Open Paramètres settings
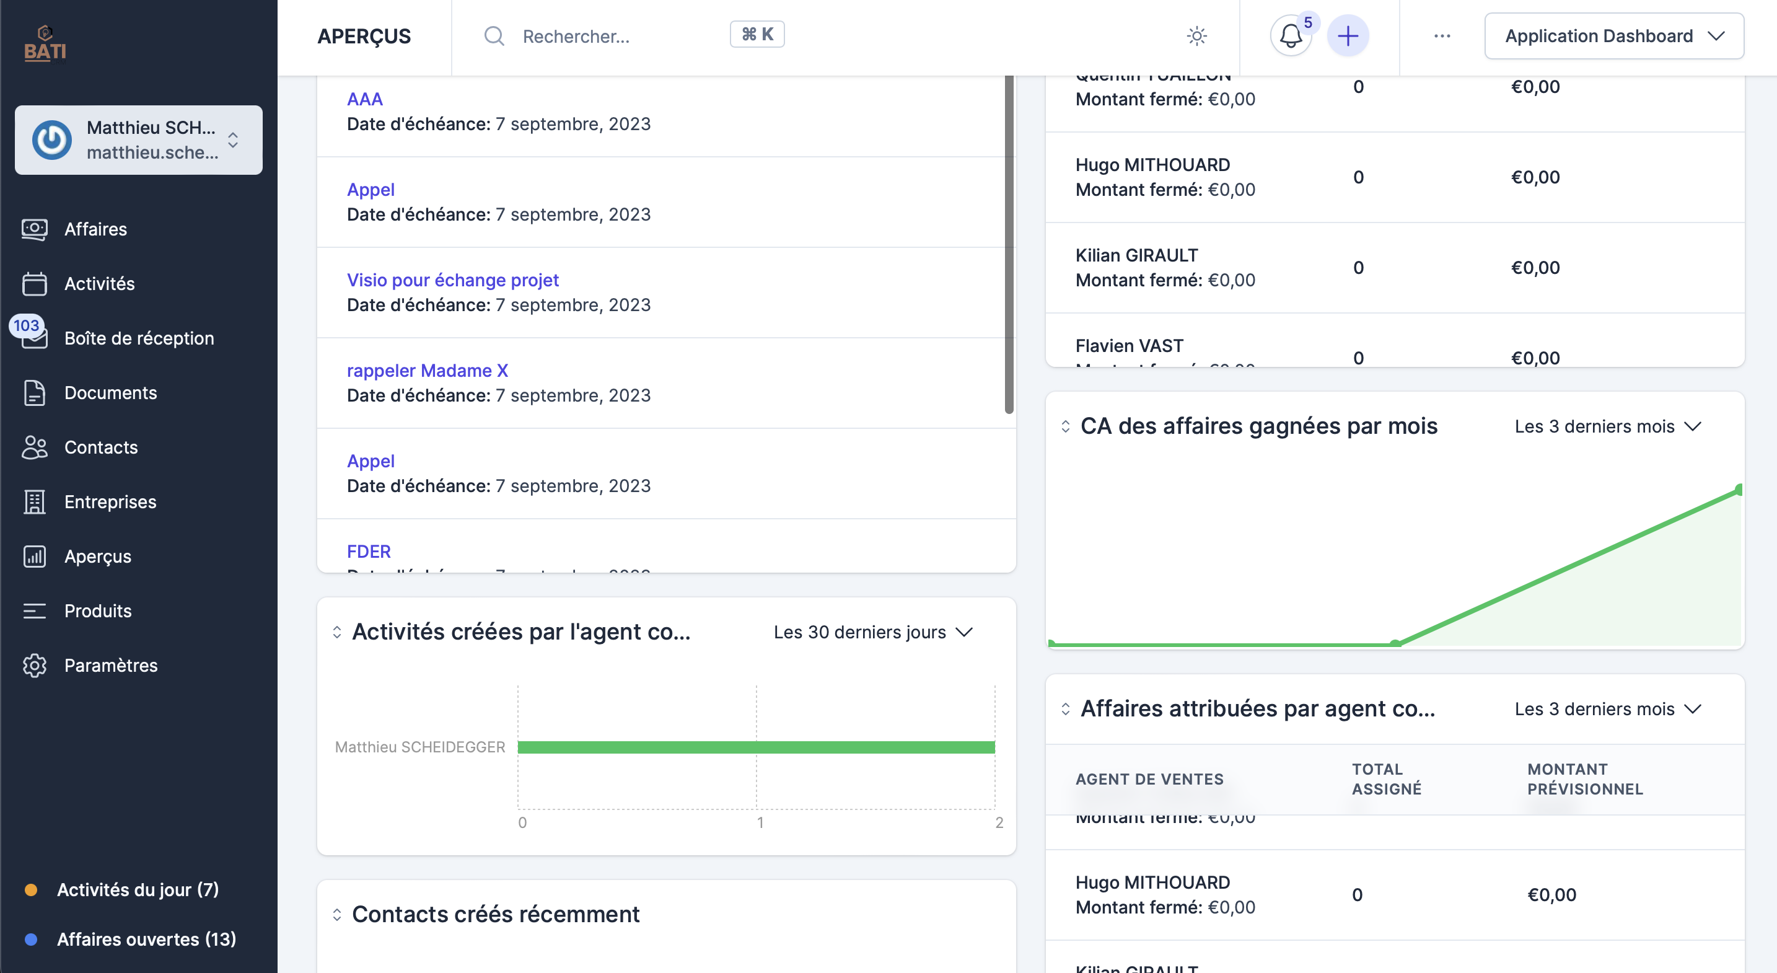The image size is (1777, 973). (110, 665)
